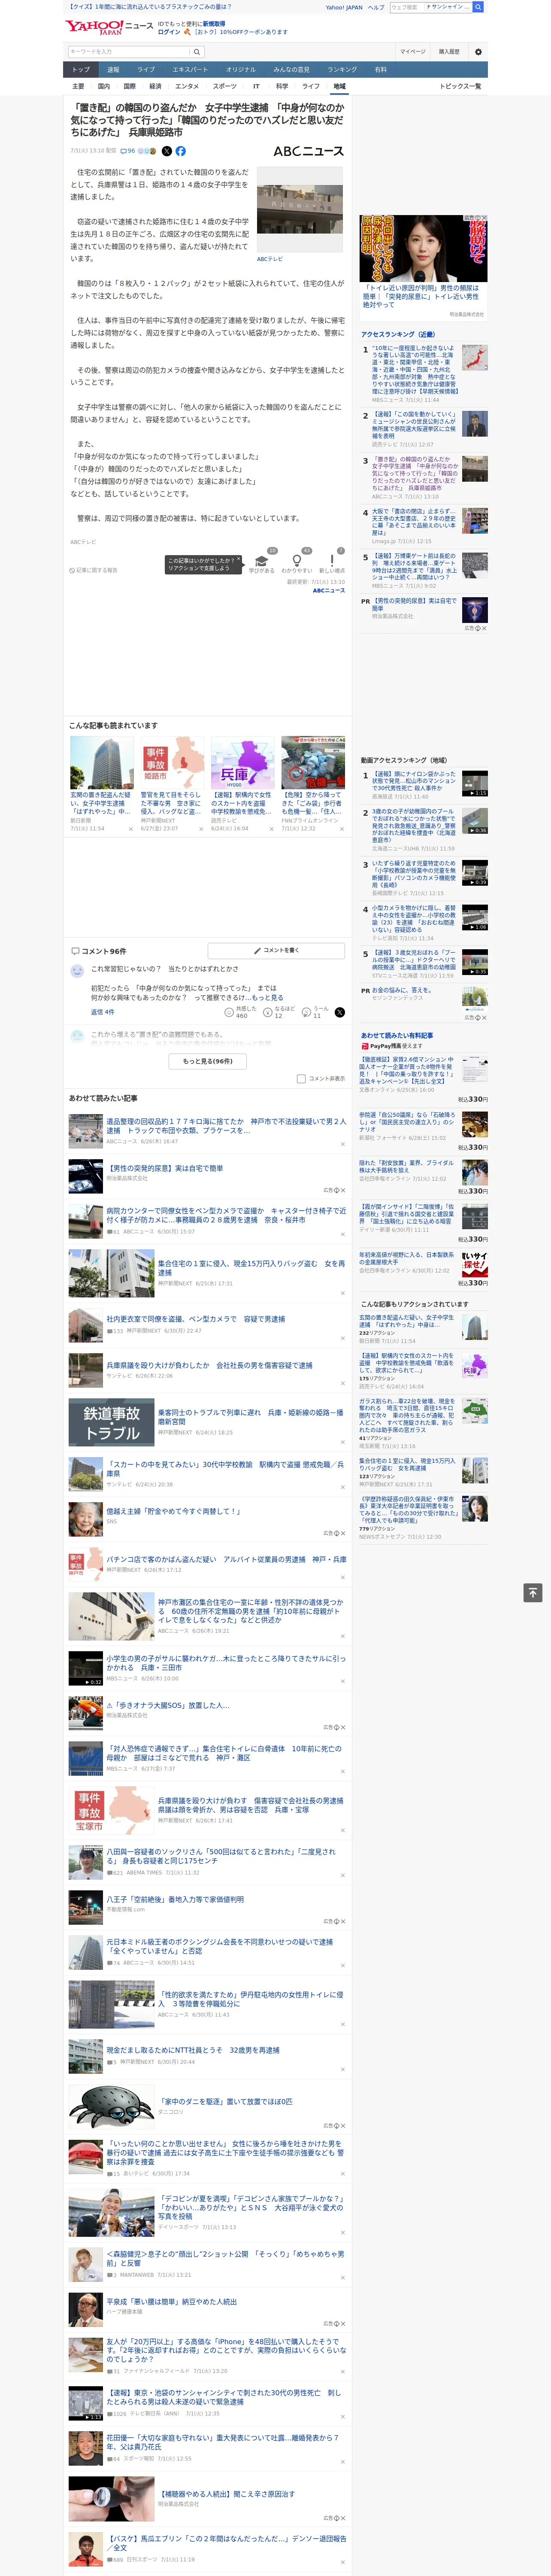Click the search magnifier icon beside keyword field

[x=197, y=52]
